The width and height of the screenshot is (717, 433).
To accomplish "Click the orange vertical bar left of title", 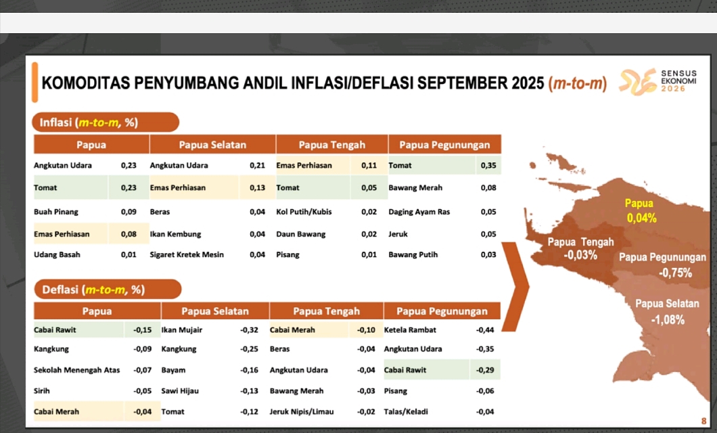I will [x=34, y=83].
